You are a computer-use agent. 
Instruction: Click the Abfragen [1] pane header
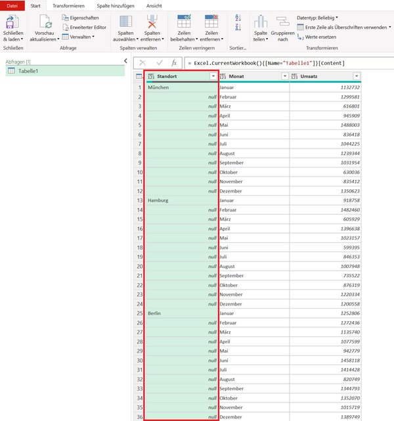point(18,62)
